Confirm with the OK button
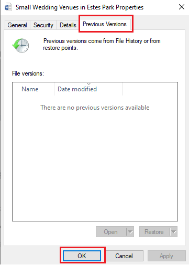189x265 pixels. pos(82,256)
